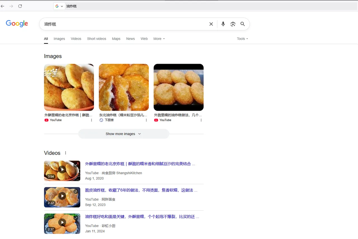Click the date Jan 11, 2024

point(95,231)
